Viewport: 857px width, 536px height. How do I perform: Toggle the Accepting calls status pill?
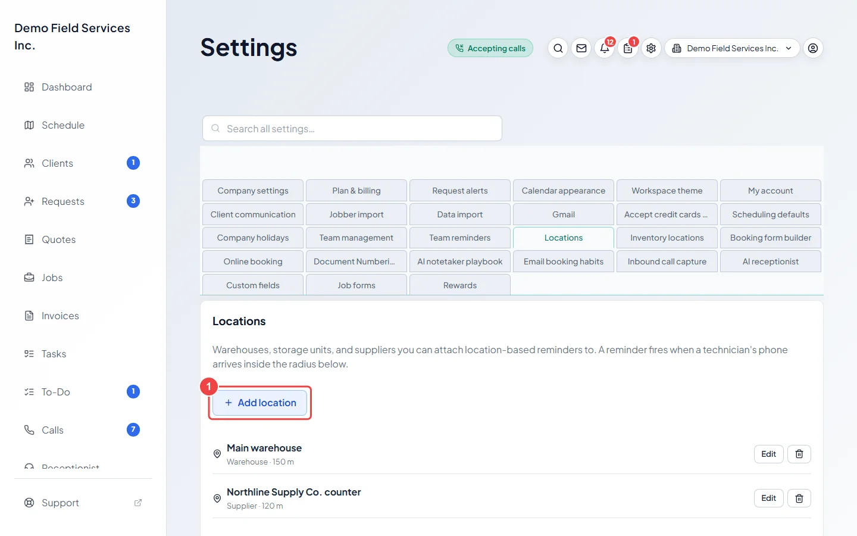(490, 48)
